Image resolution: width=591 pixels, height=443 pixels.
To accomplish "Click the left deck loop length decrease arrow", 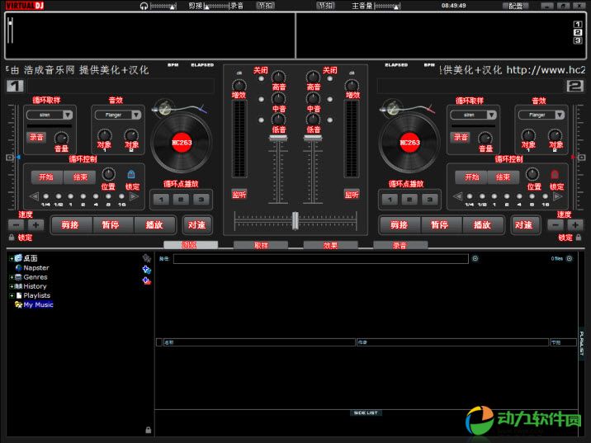I will click(x=34, y=196).
